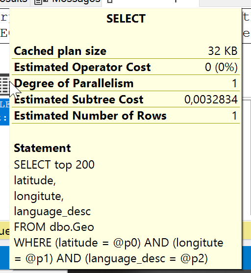Click the 'SELECT top 200' statement line

(x=54, y=165)
